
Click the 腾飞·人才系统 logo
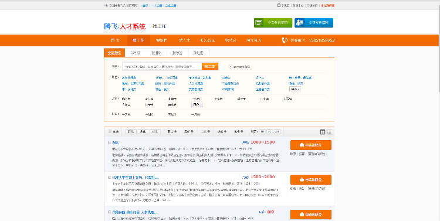pos(124,26)
